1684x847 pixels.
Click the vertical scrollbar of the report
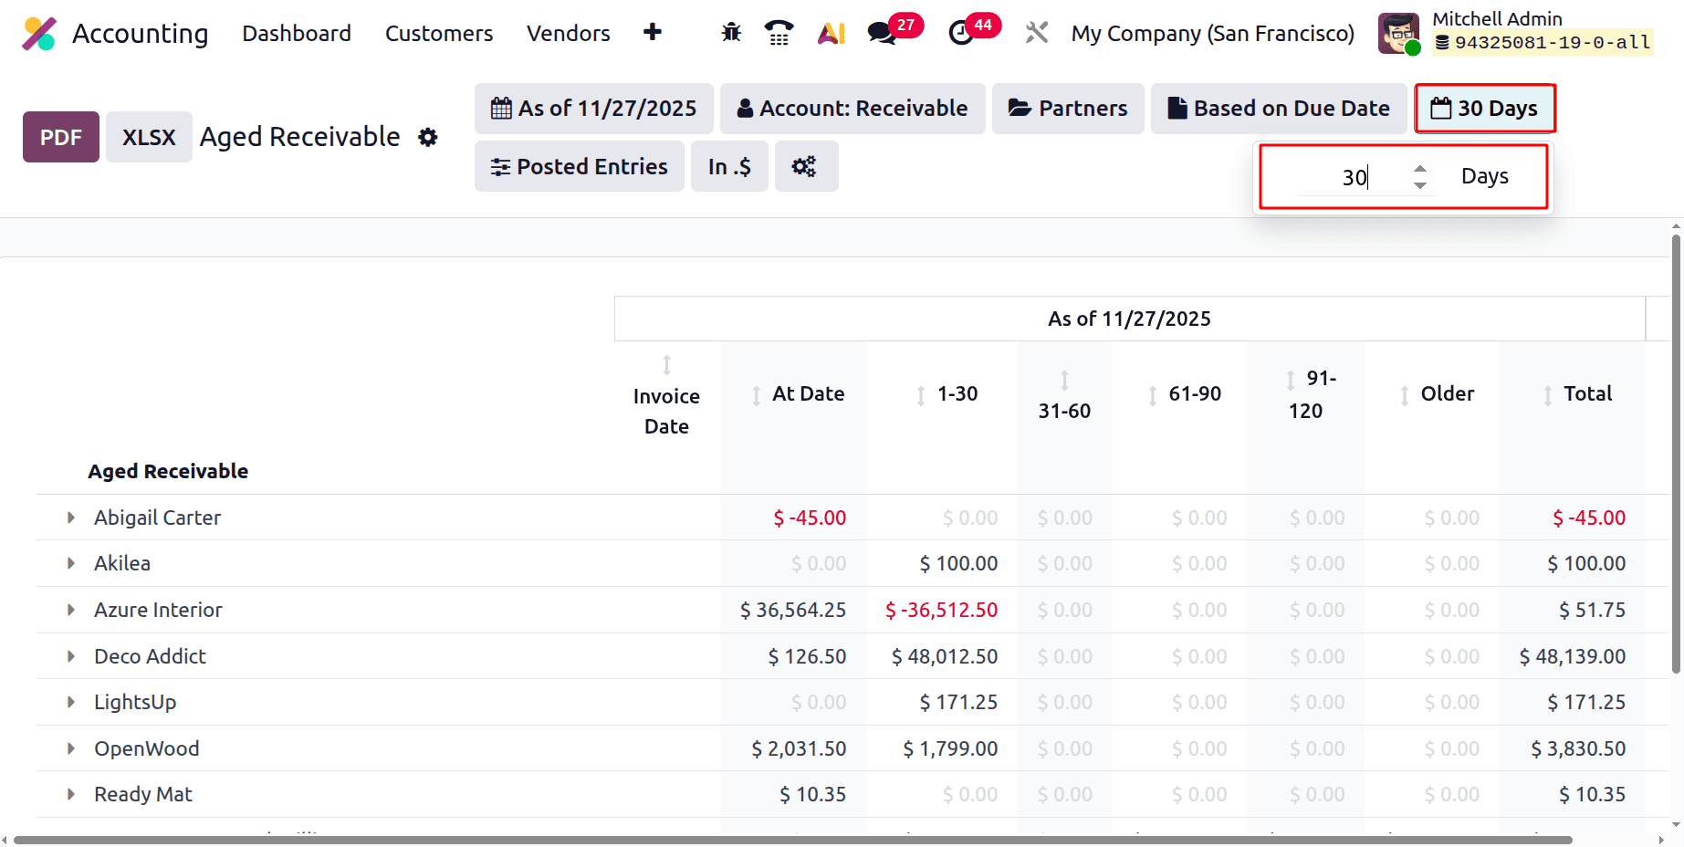[1676, 454]
